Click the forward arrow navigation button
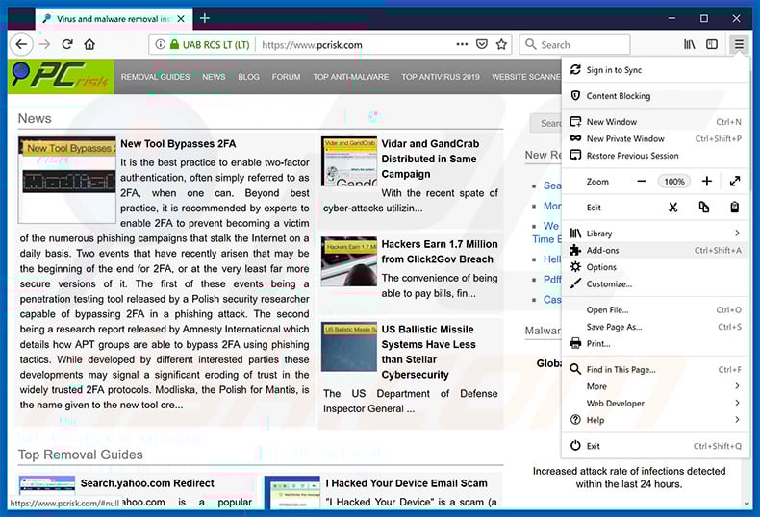Image resolution: width=760 pixels, height=517 pixels. pos(44,44)
